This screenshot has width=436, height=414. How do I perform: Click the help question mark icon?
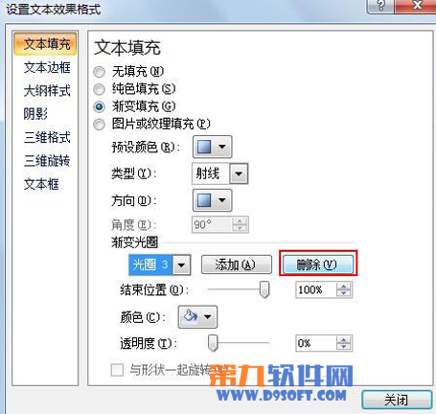click(380, 6)
